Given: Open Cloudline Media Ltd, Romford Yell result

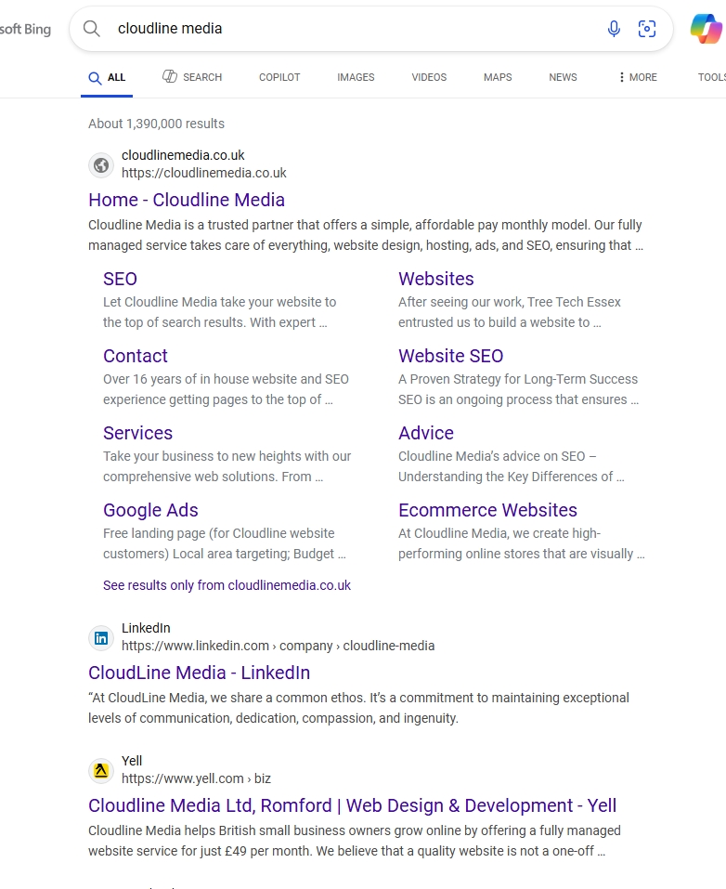Looking at the screenshot, I should (x=352, y=805).
